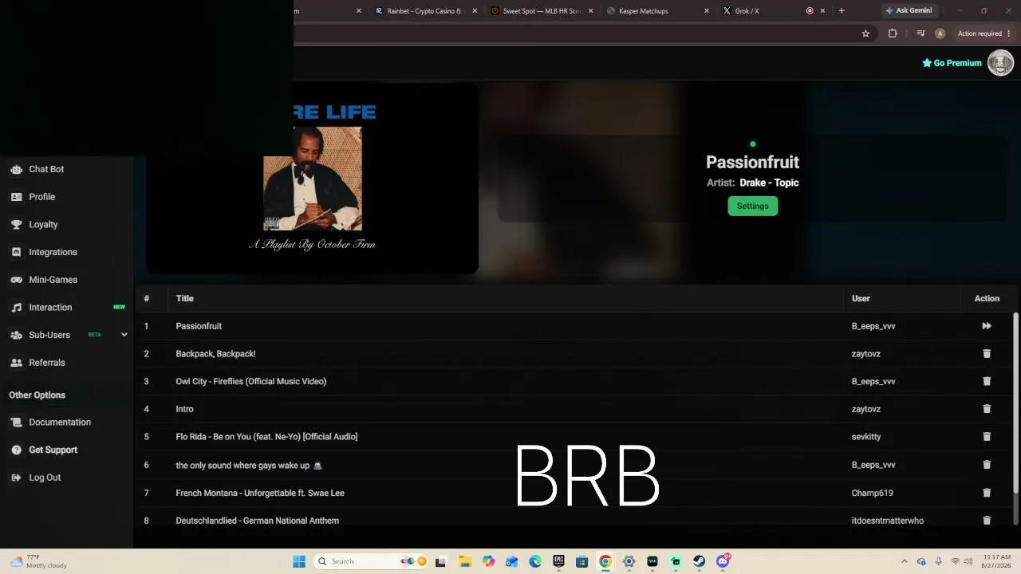
Task: Open the browser Extensions puzzle icon
Action: 893,33
